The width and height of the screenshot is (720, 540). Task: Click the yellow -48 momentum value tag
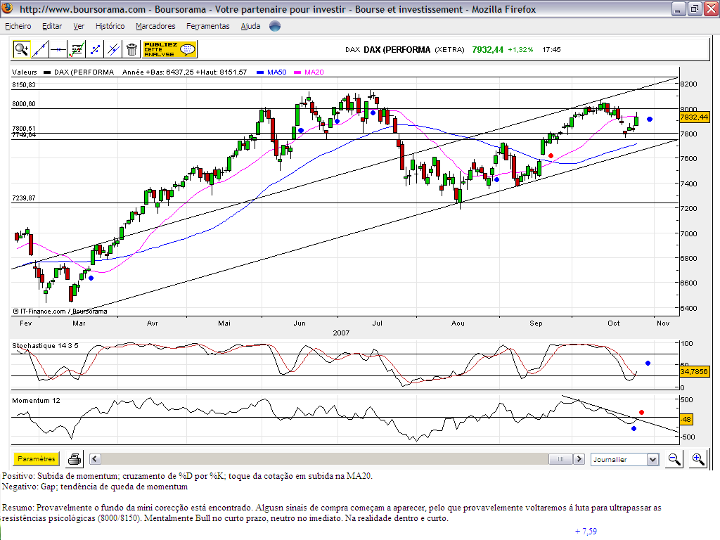point(686,419)
